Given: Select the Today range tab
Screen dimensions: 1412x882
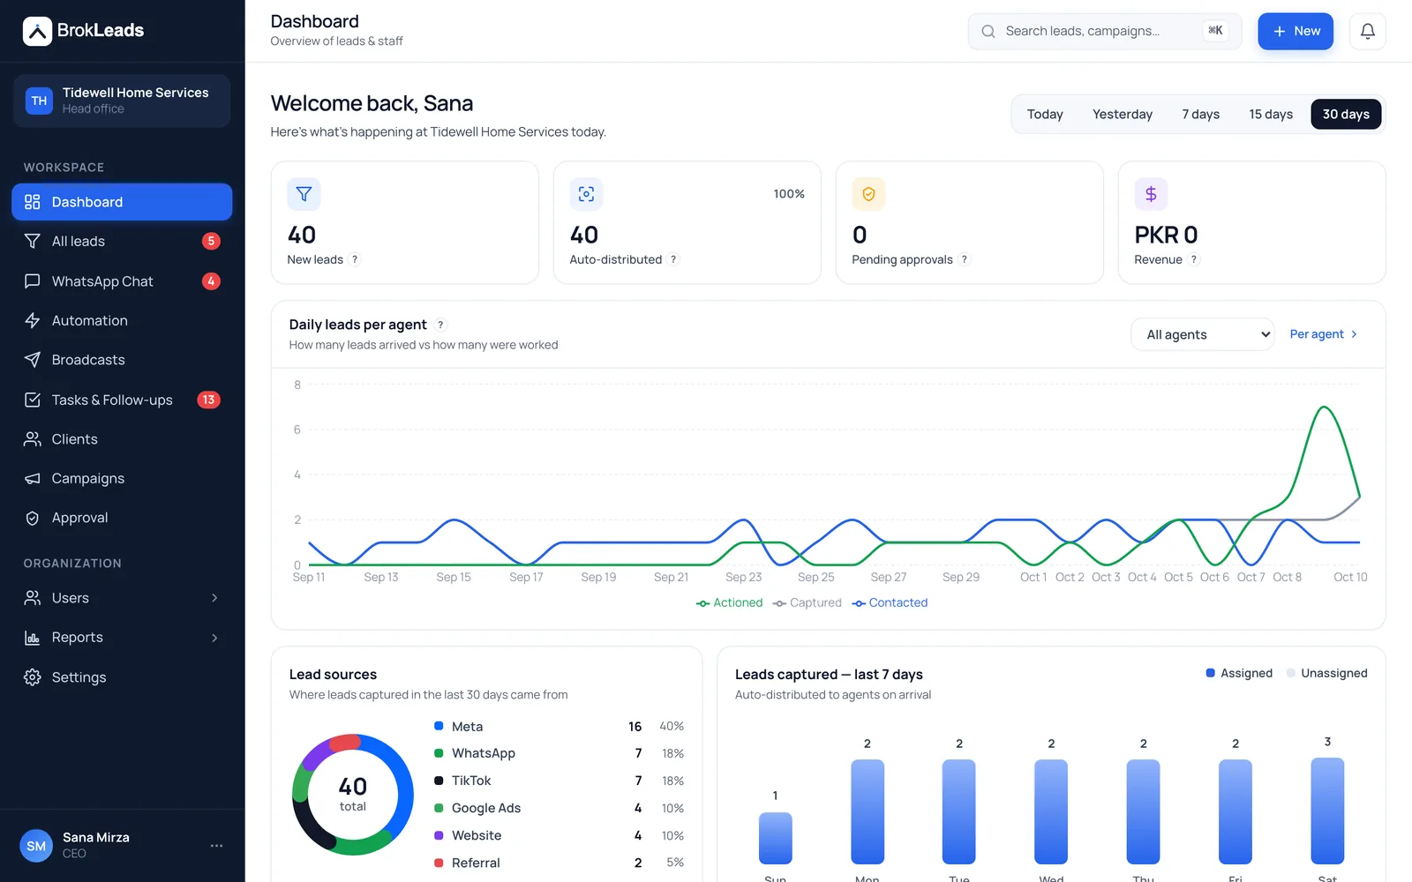Looking at the screenshot, I should 1045,114.
